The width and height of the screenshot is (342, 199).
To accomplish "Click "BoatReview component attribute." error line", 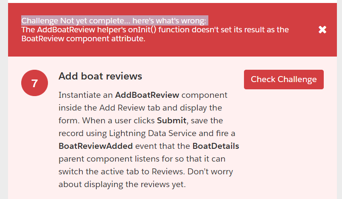I will 84,38.
